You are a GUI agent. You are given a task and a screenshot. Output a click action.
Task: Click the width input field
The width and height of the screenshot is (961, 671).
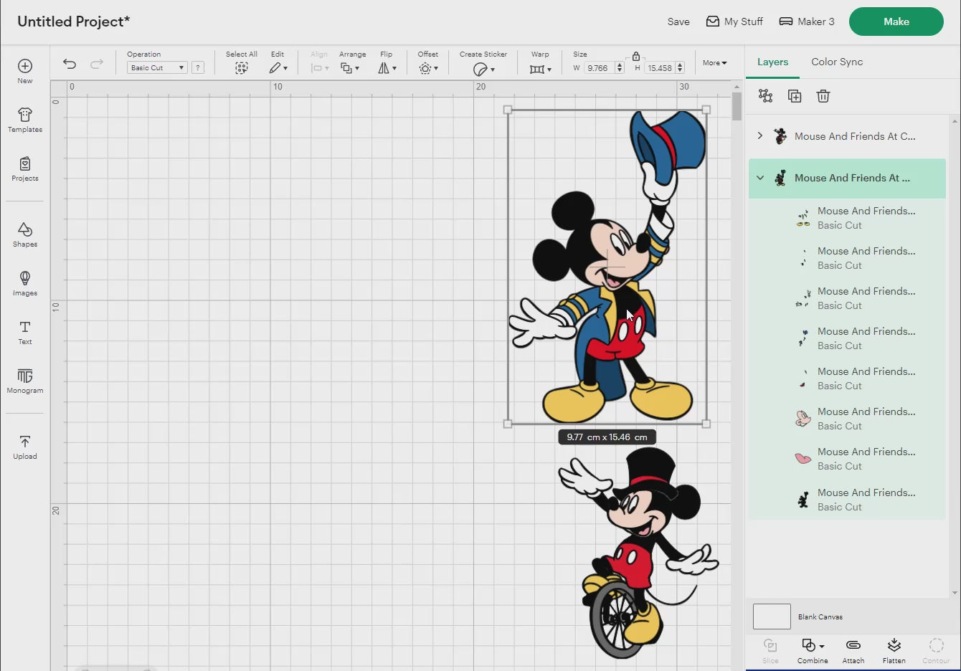coord(599,68)
